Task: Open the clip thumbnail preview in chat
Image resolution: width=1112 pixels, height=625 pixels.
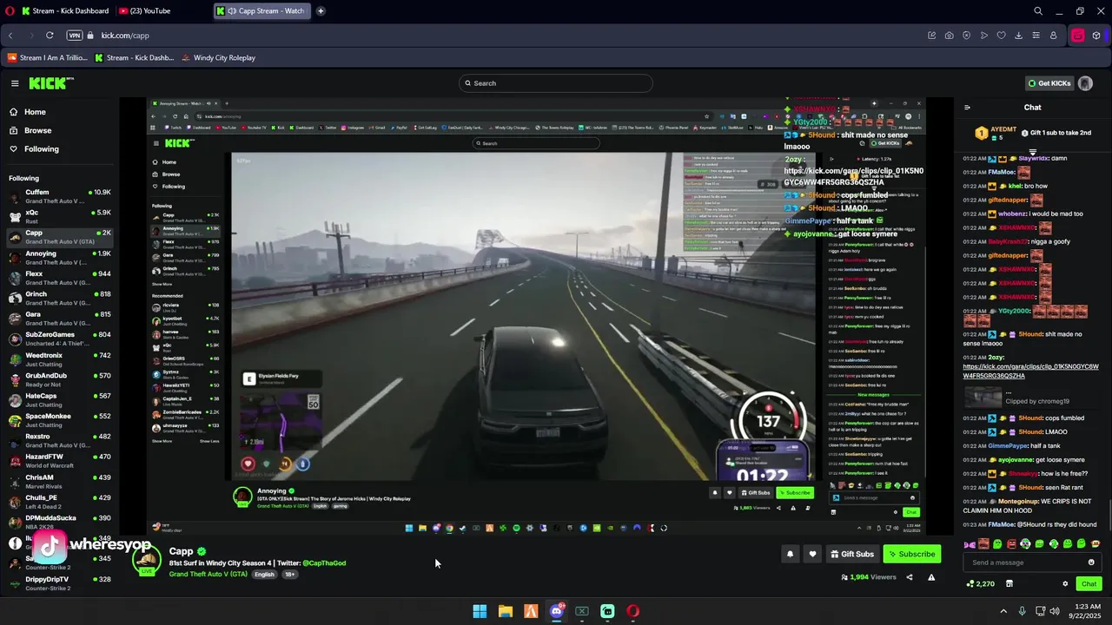Action: coord(983,396)
